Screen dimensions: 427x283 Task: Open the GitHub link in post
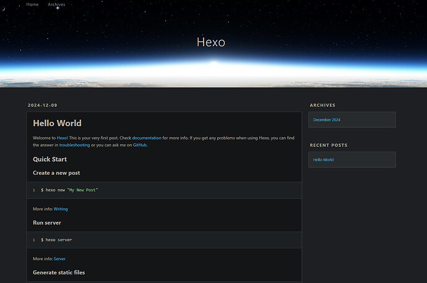(x=140, y=145)
